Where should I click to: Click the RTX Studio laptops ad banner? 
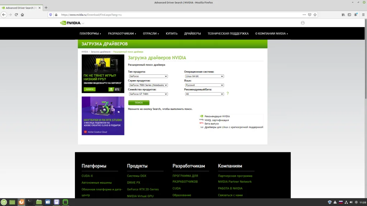[103, 116]
